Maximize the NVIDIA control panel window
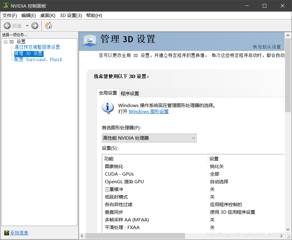Image resolution: width=292 pixels, height=240 pixels. tap(265, 6)
